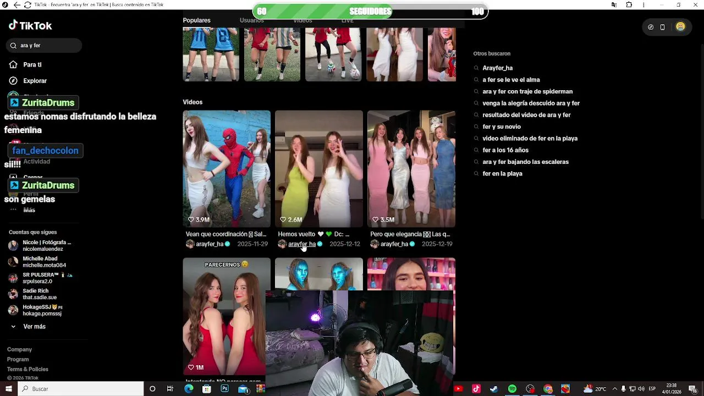Open followed account Michelle Abad
Viewport: 704px width, 396px height.
[37, 262]
